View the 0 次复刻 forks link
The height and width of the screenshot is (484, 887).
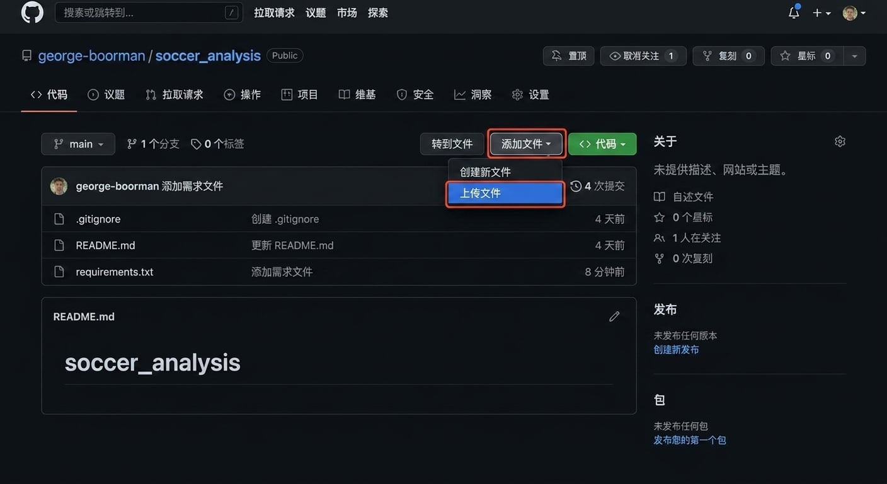684,258
